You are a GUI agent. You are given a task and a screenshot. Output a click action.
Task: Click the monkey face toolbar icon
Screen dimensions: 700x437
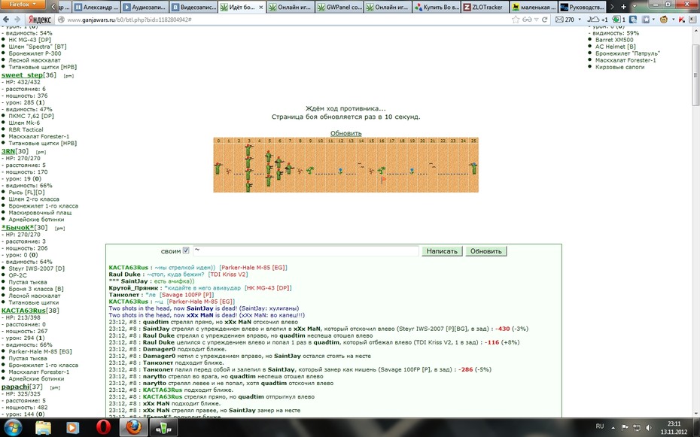coord(664,20)
